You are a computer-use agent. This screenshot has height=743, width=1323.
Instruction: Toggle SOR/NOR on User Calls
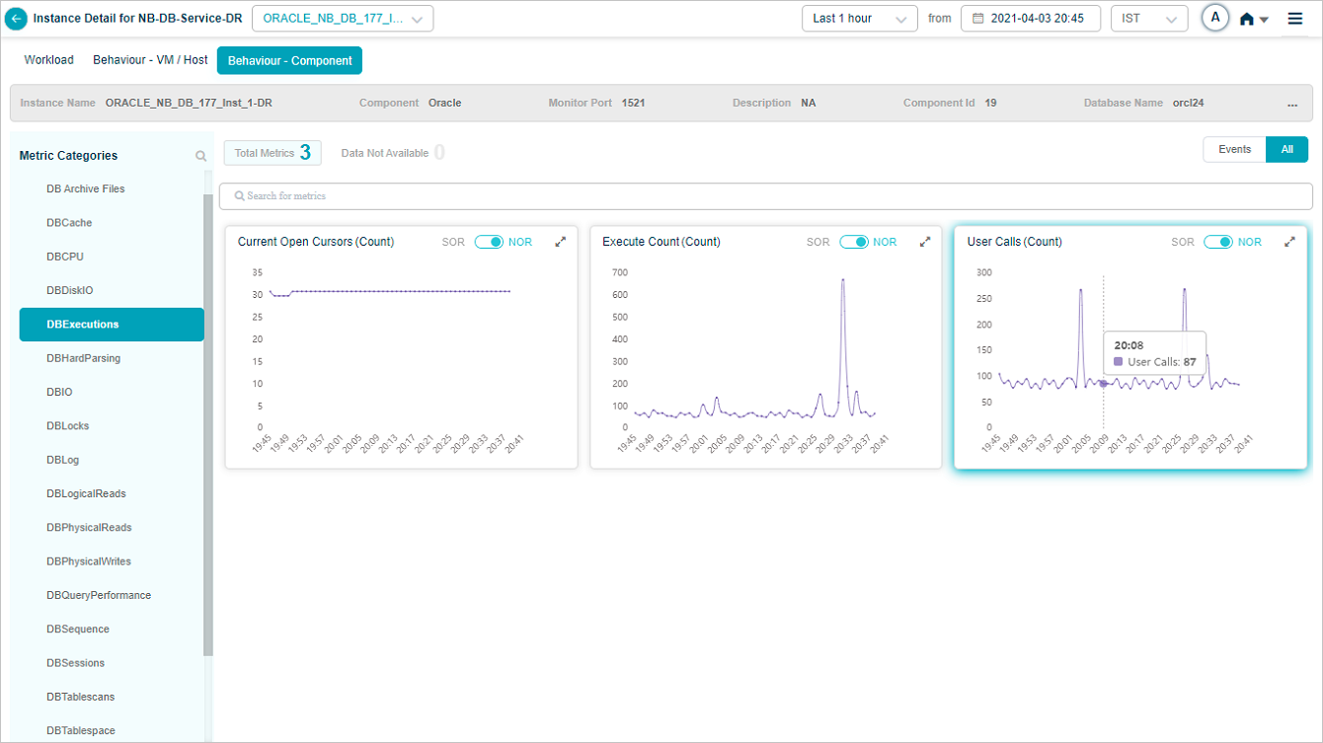point(1218,242)
